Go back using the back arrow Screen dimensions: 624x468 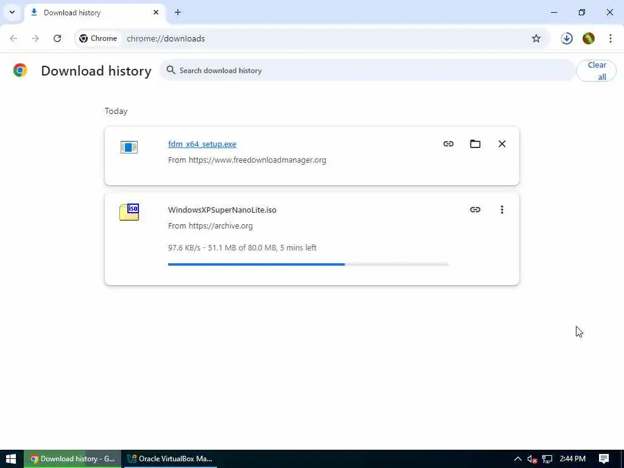pos(13,38)
